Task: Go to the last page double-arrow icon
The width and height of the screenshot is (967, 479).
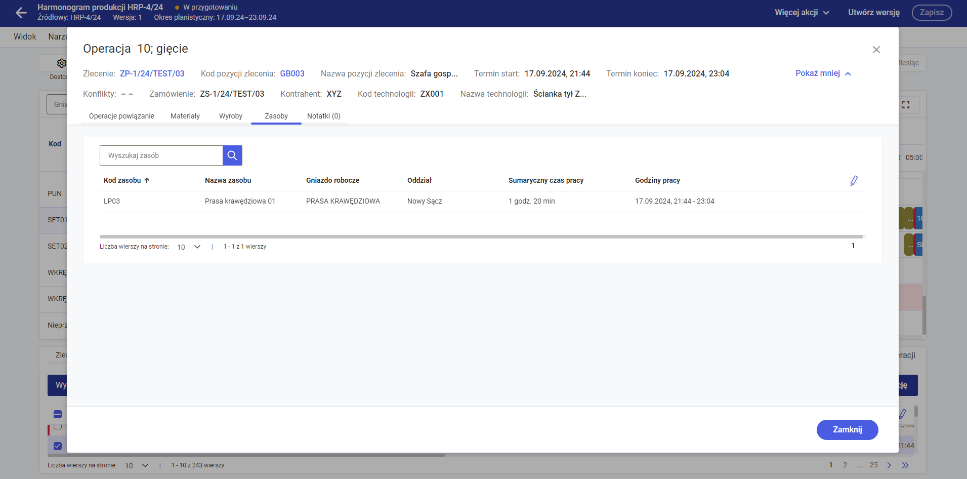Action: pos(905,465)
